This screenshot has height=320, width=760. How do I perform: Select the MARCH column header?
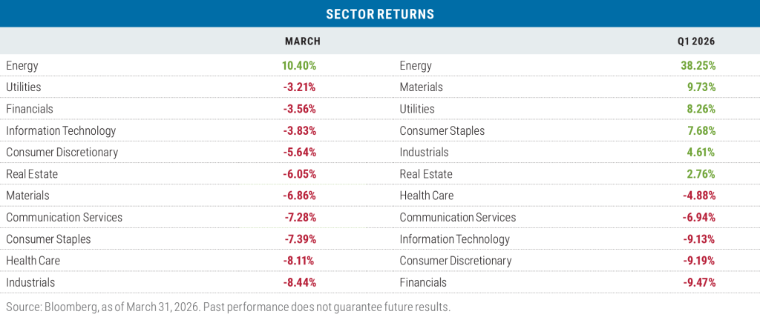(x=302, y=41)
